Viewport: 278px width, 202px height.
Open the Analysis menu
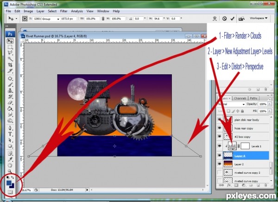click(x=77, y=11)
